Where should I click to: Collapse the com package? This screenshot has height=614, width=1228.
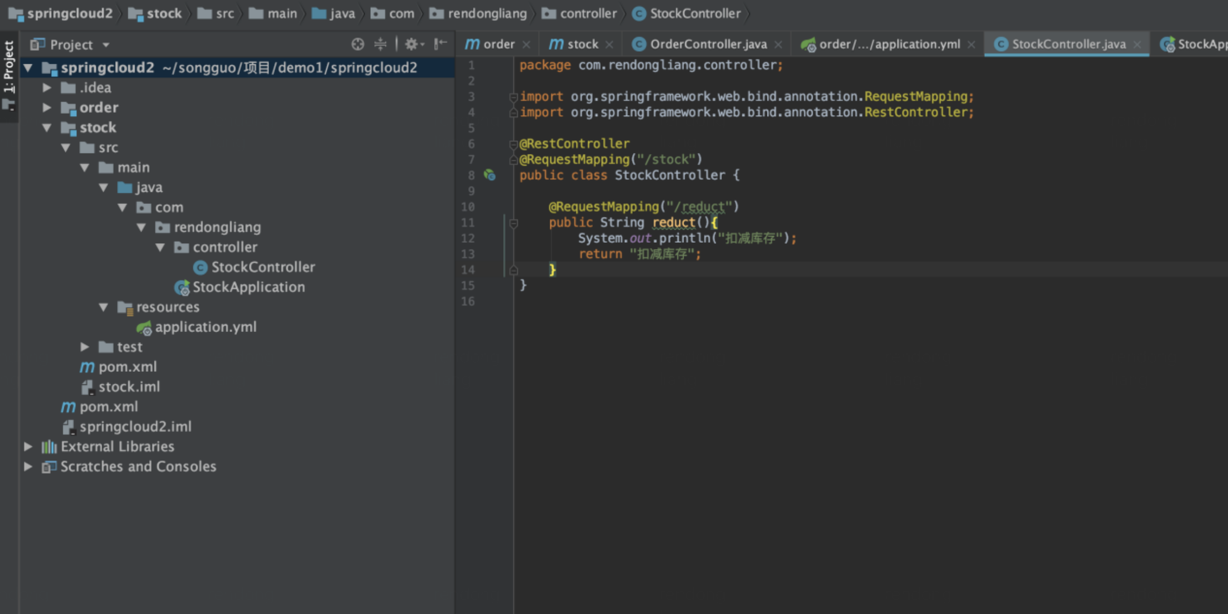pyautogui.click(x=122, y=207)
